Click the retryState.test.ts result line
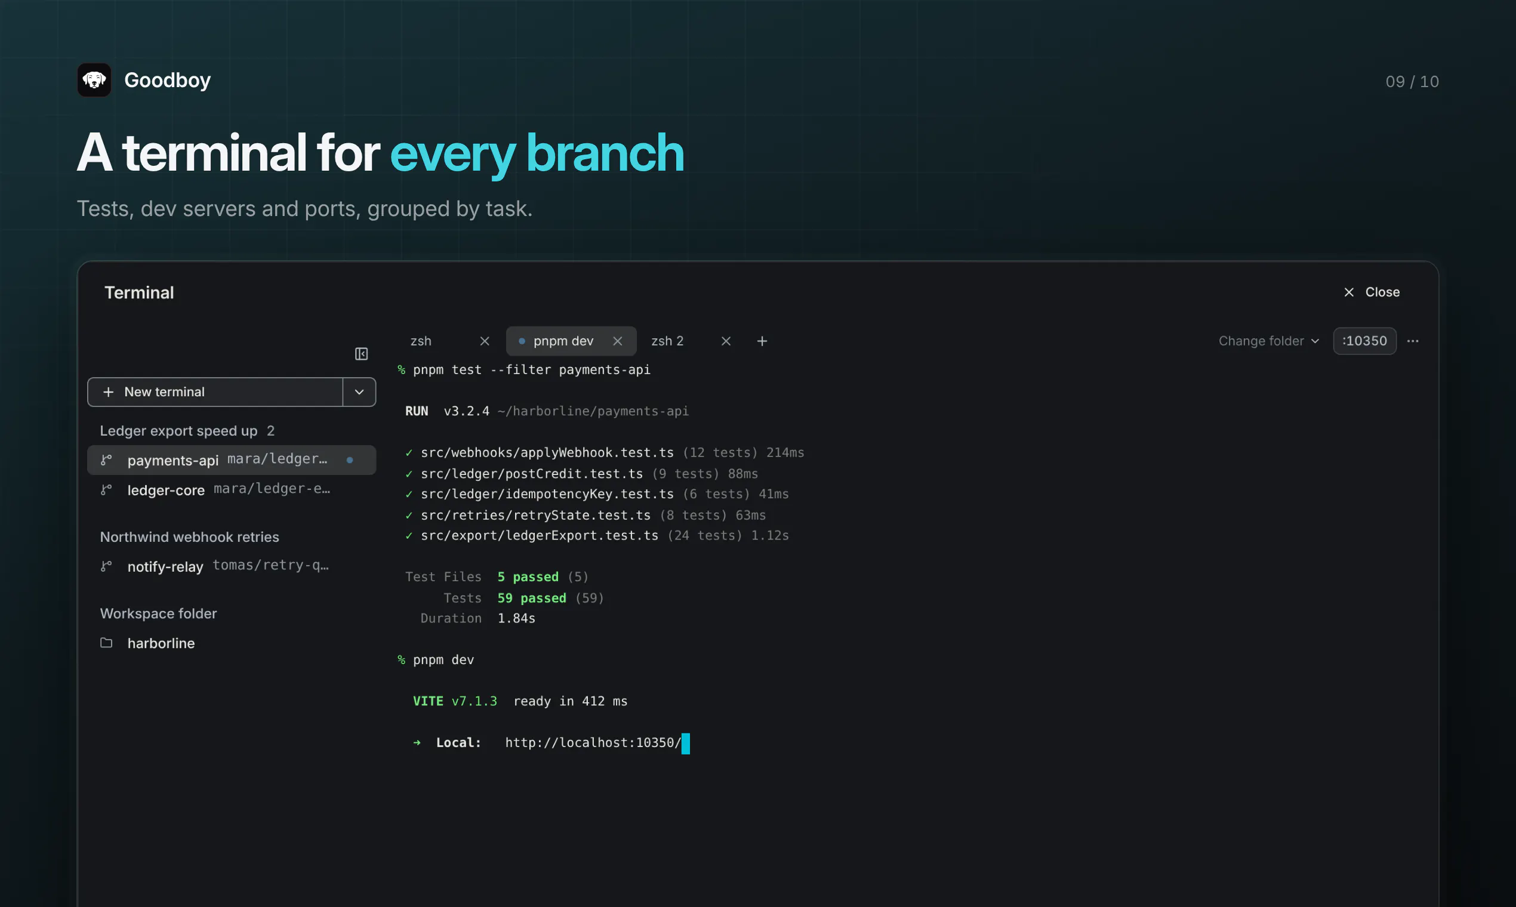 click(x=585, y=515)
